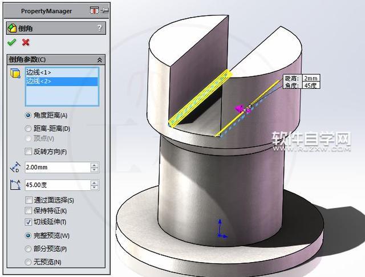Select the 无预览(N) radio option
This screenshot has width=365, height=277.
pyautogui.click(x=28, y=262)
